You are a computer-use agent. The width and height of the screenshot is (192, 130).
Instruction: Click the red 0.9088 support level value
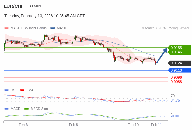coord(176,82)
